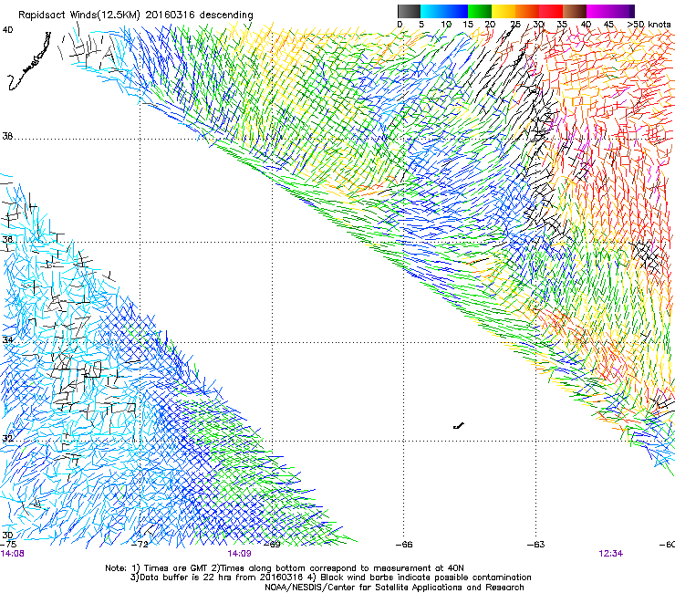Viewport: 675px width, 593px height.
Task: Click the latitude label '40'
Action: click(7, 30)
